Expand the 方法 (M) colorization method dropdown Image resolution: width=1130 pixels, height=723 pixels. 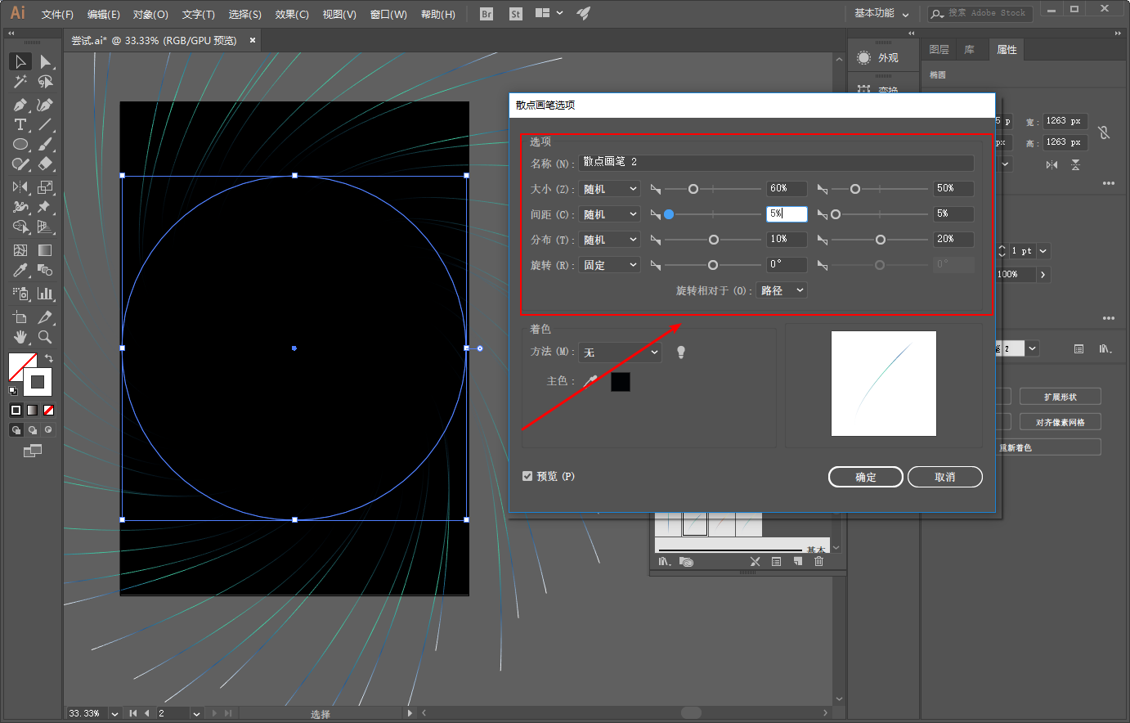[x=620, y=353]
